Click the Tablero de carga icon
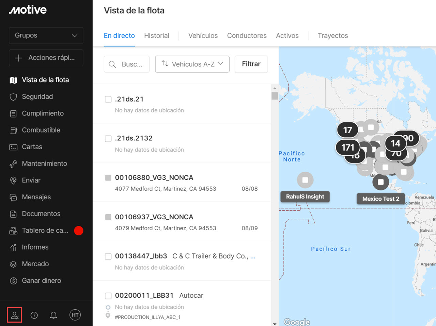 pyautogui.click(x=13, y=231)
